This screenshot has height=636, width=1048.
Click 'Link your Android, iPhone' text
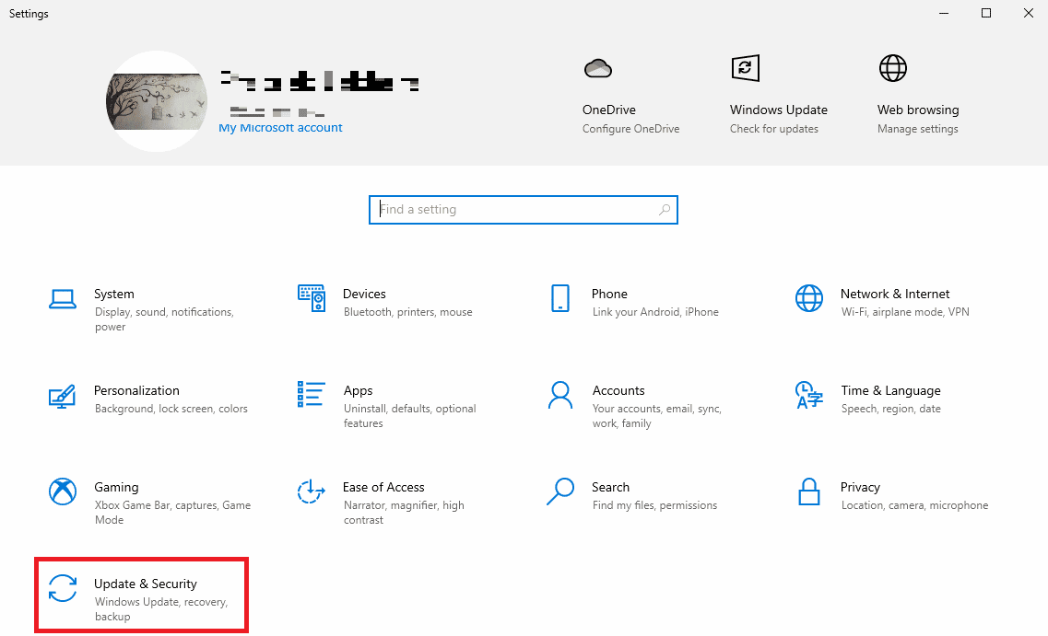point(655,312)
